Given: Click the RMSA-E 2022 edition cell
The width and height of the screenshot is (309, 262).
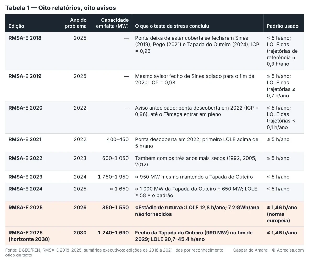Looking at the screenshot, I should tap(25, 158).
